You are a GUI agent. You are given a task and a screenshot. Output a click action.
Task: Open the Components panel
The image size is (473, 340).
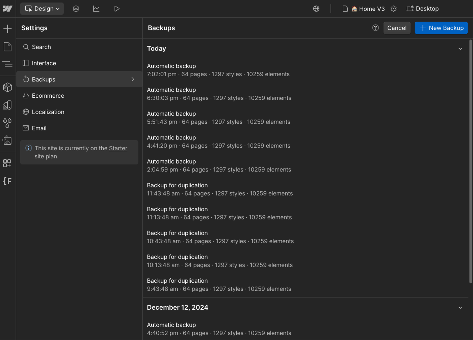click(x=7, y=87)
